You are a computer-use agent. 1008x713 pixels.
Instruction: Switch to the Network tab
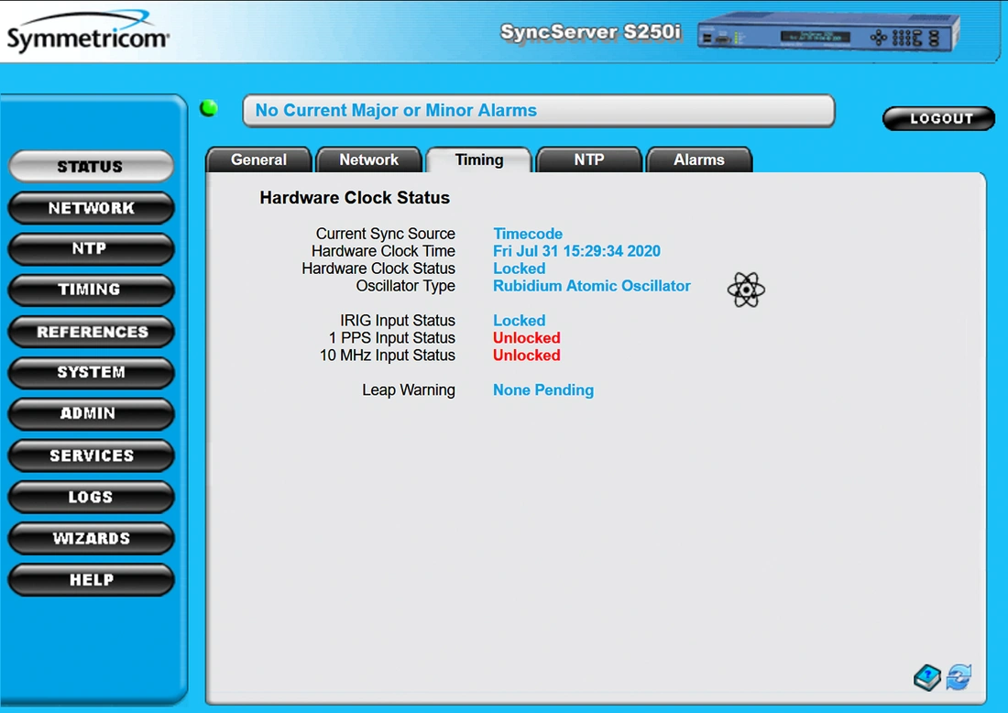[369, 159]
